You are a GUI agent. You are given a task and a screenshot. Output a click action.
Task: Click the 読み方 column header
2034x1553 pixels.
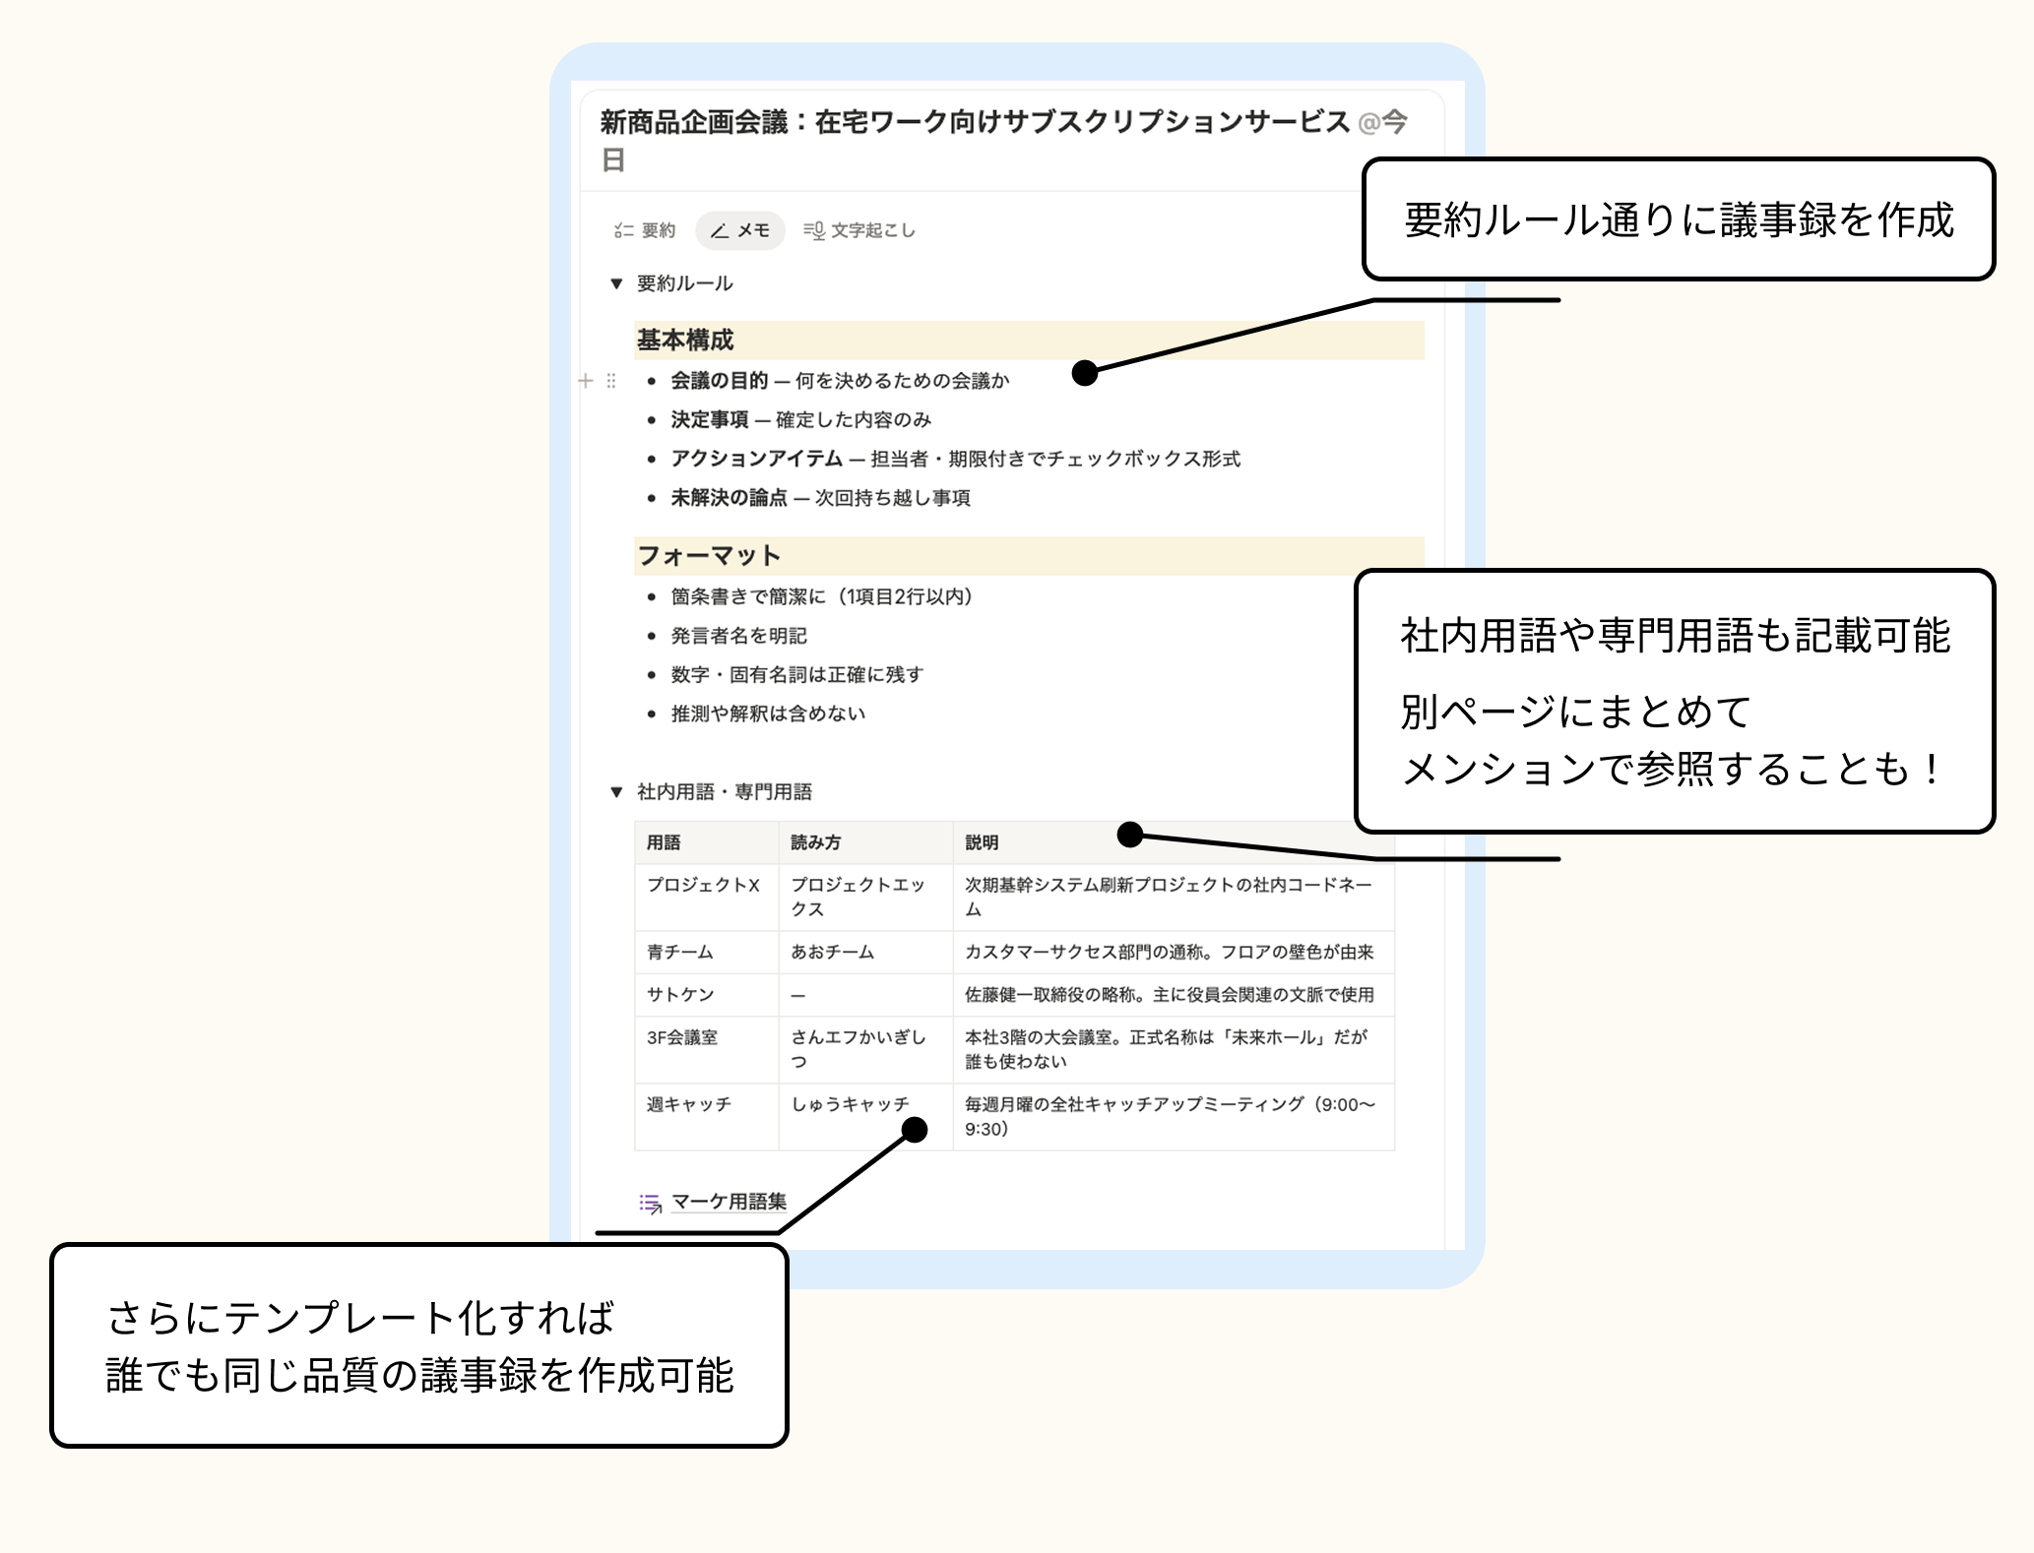[x=815, y=842]
